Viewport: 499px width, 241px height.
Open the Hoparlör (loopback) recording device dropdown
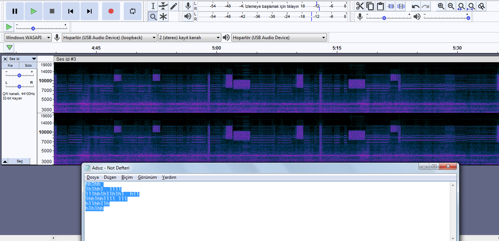pos(110,37)
